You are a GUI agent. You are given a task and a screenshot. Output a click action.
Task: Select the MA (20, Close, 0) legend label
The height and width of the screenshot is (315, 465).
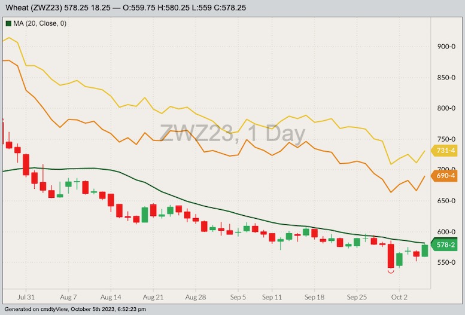tap(39, 23)
